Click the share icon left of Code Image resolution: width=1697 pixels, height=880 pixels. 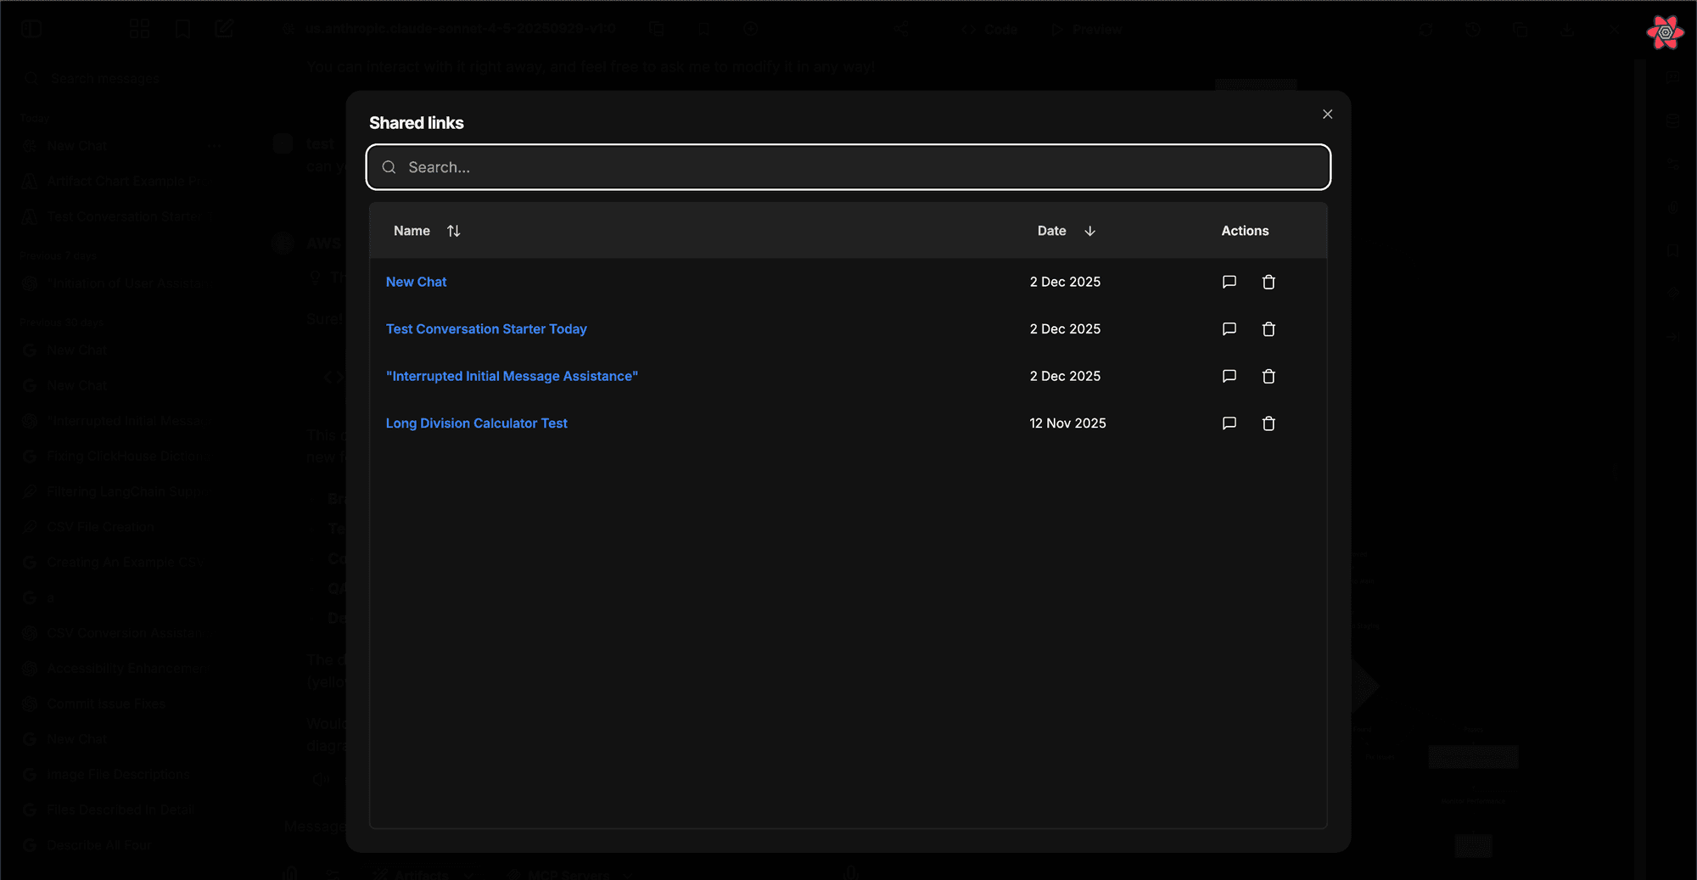(901, 29)
